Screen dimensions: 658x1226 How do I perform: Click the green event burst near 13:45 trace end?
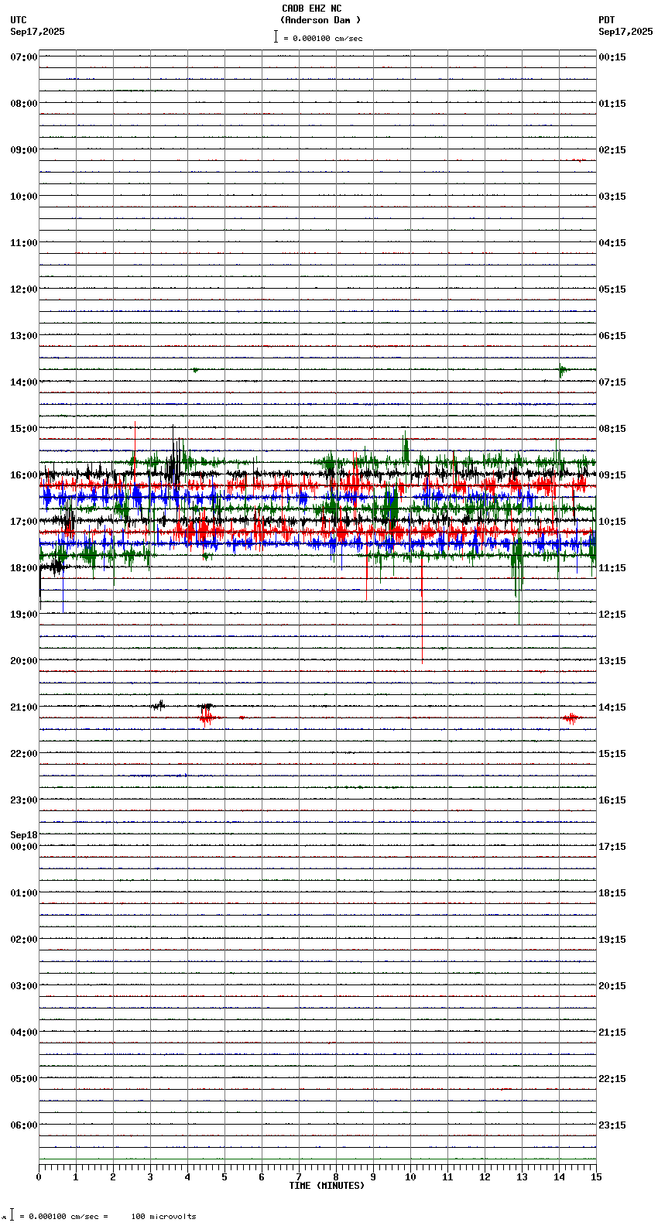564,370
